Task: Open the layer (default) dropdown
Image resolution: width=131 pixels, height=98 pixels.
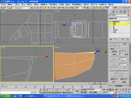Action: (29, 8)
